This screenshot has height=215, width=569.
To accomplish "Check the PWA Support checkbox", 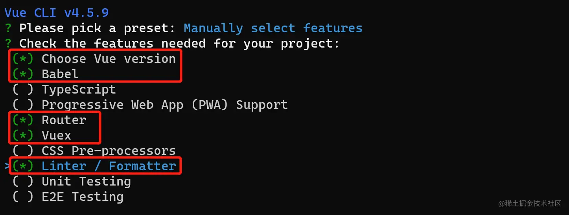I will tap(23, 105).
